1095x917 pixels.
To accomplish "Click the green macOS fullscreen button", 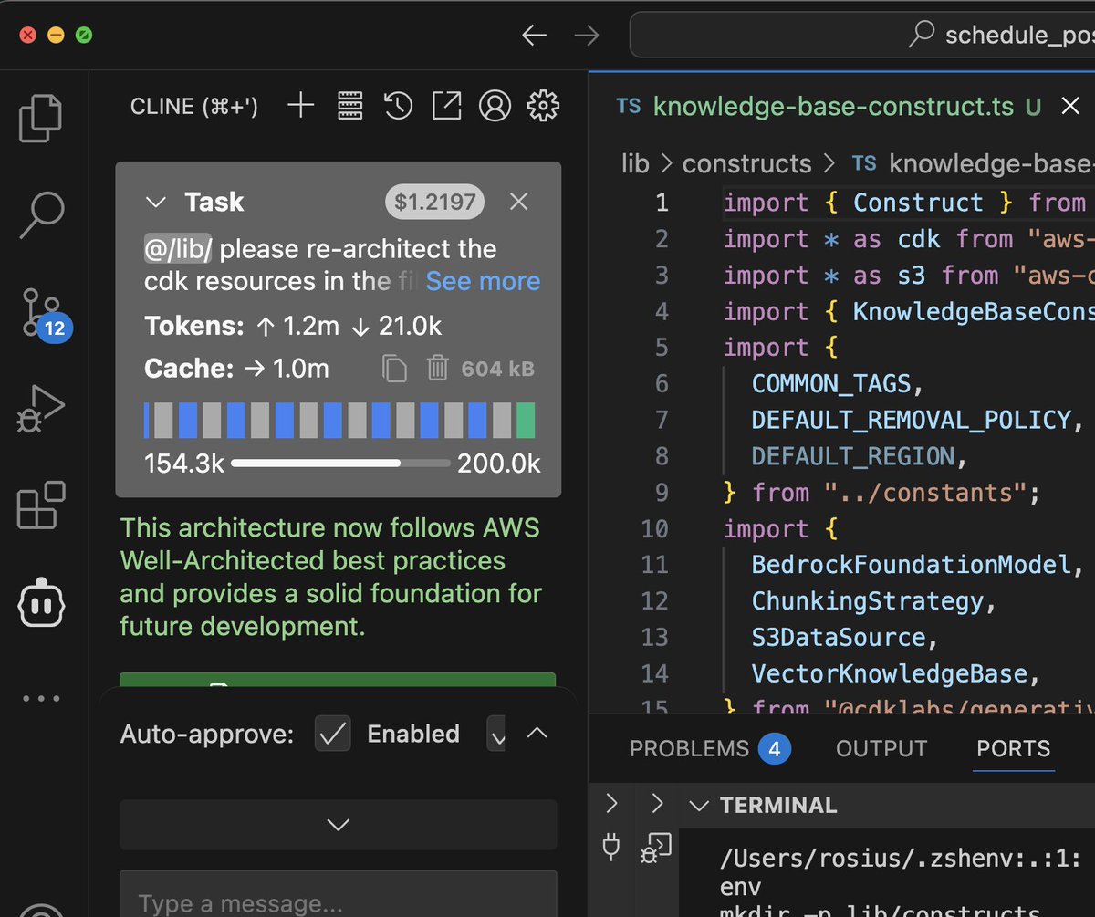I will tap(83, 36).
